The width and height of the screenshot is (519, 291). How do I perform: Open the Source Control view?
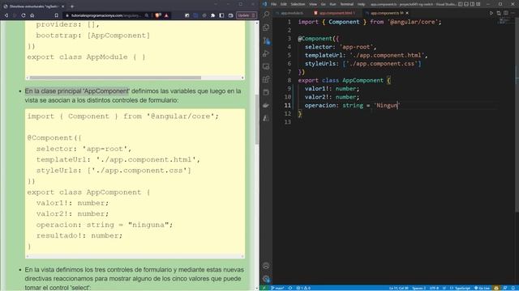click(266, 40)
